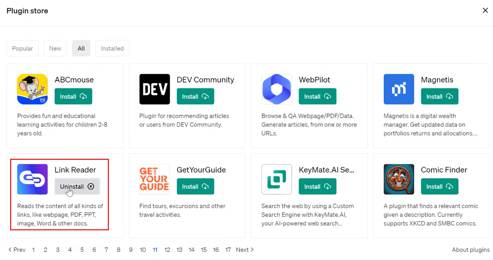Click the Magnetis plugin logo

point(399,89)
